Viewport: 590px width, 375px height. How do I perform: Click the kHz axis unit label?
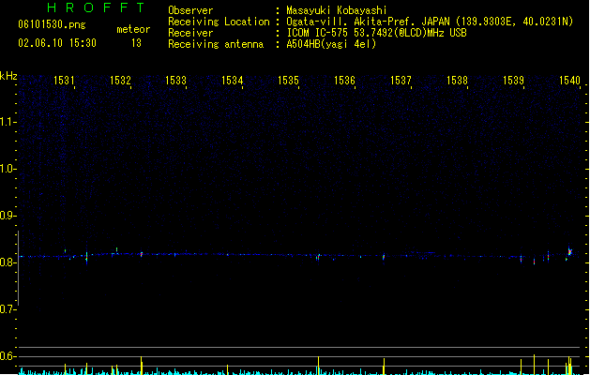pyautogui.click(x=8, y=76)
